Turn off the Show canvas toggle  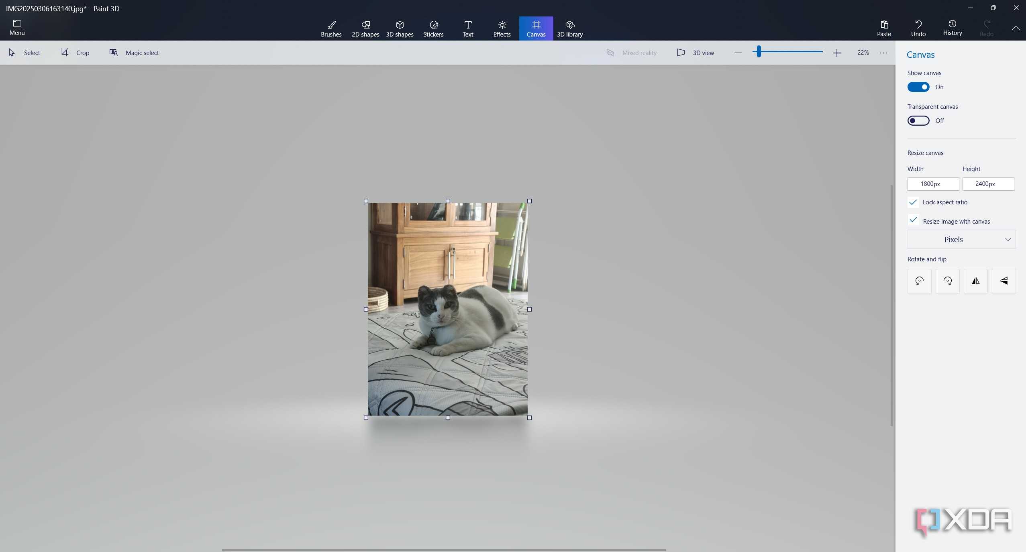coord(918,87)
